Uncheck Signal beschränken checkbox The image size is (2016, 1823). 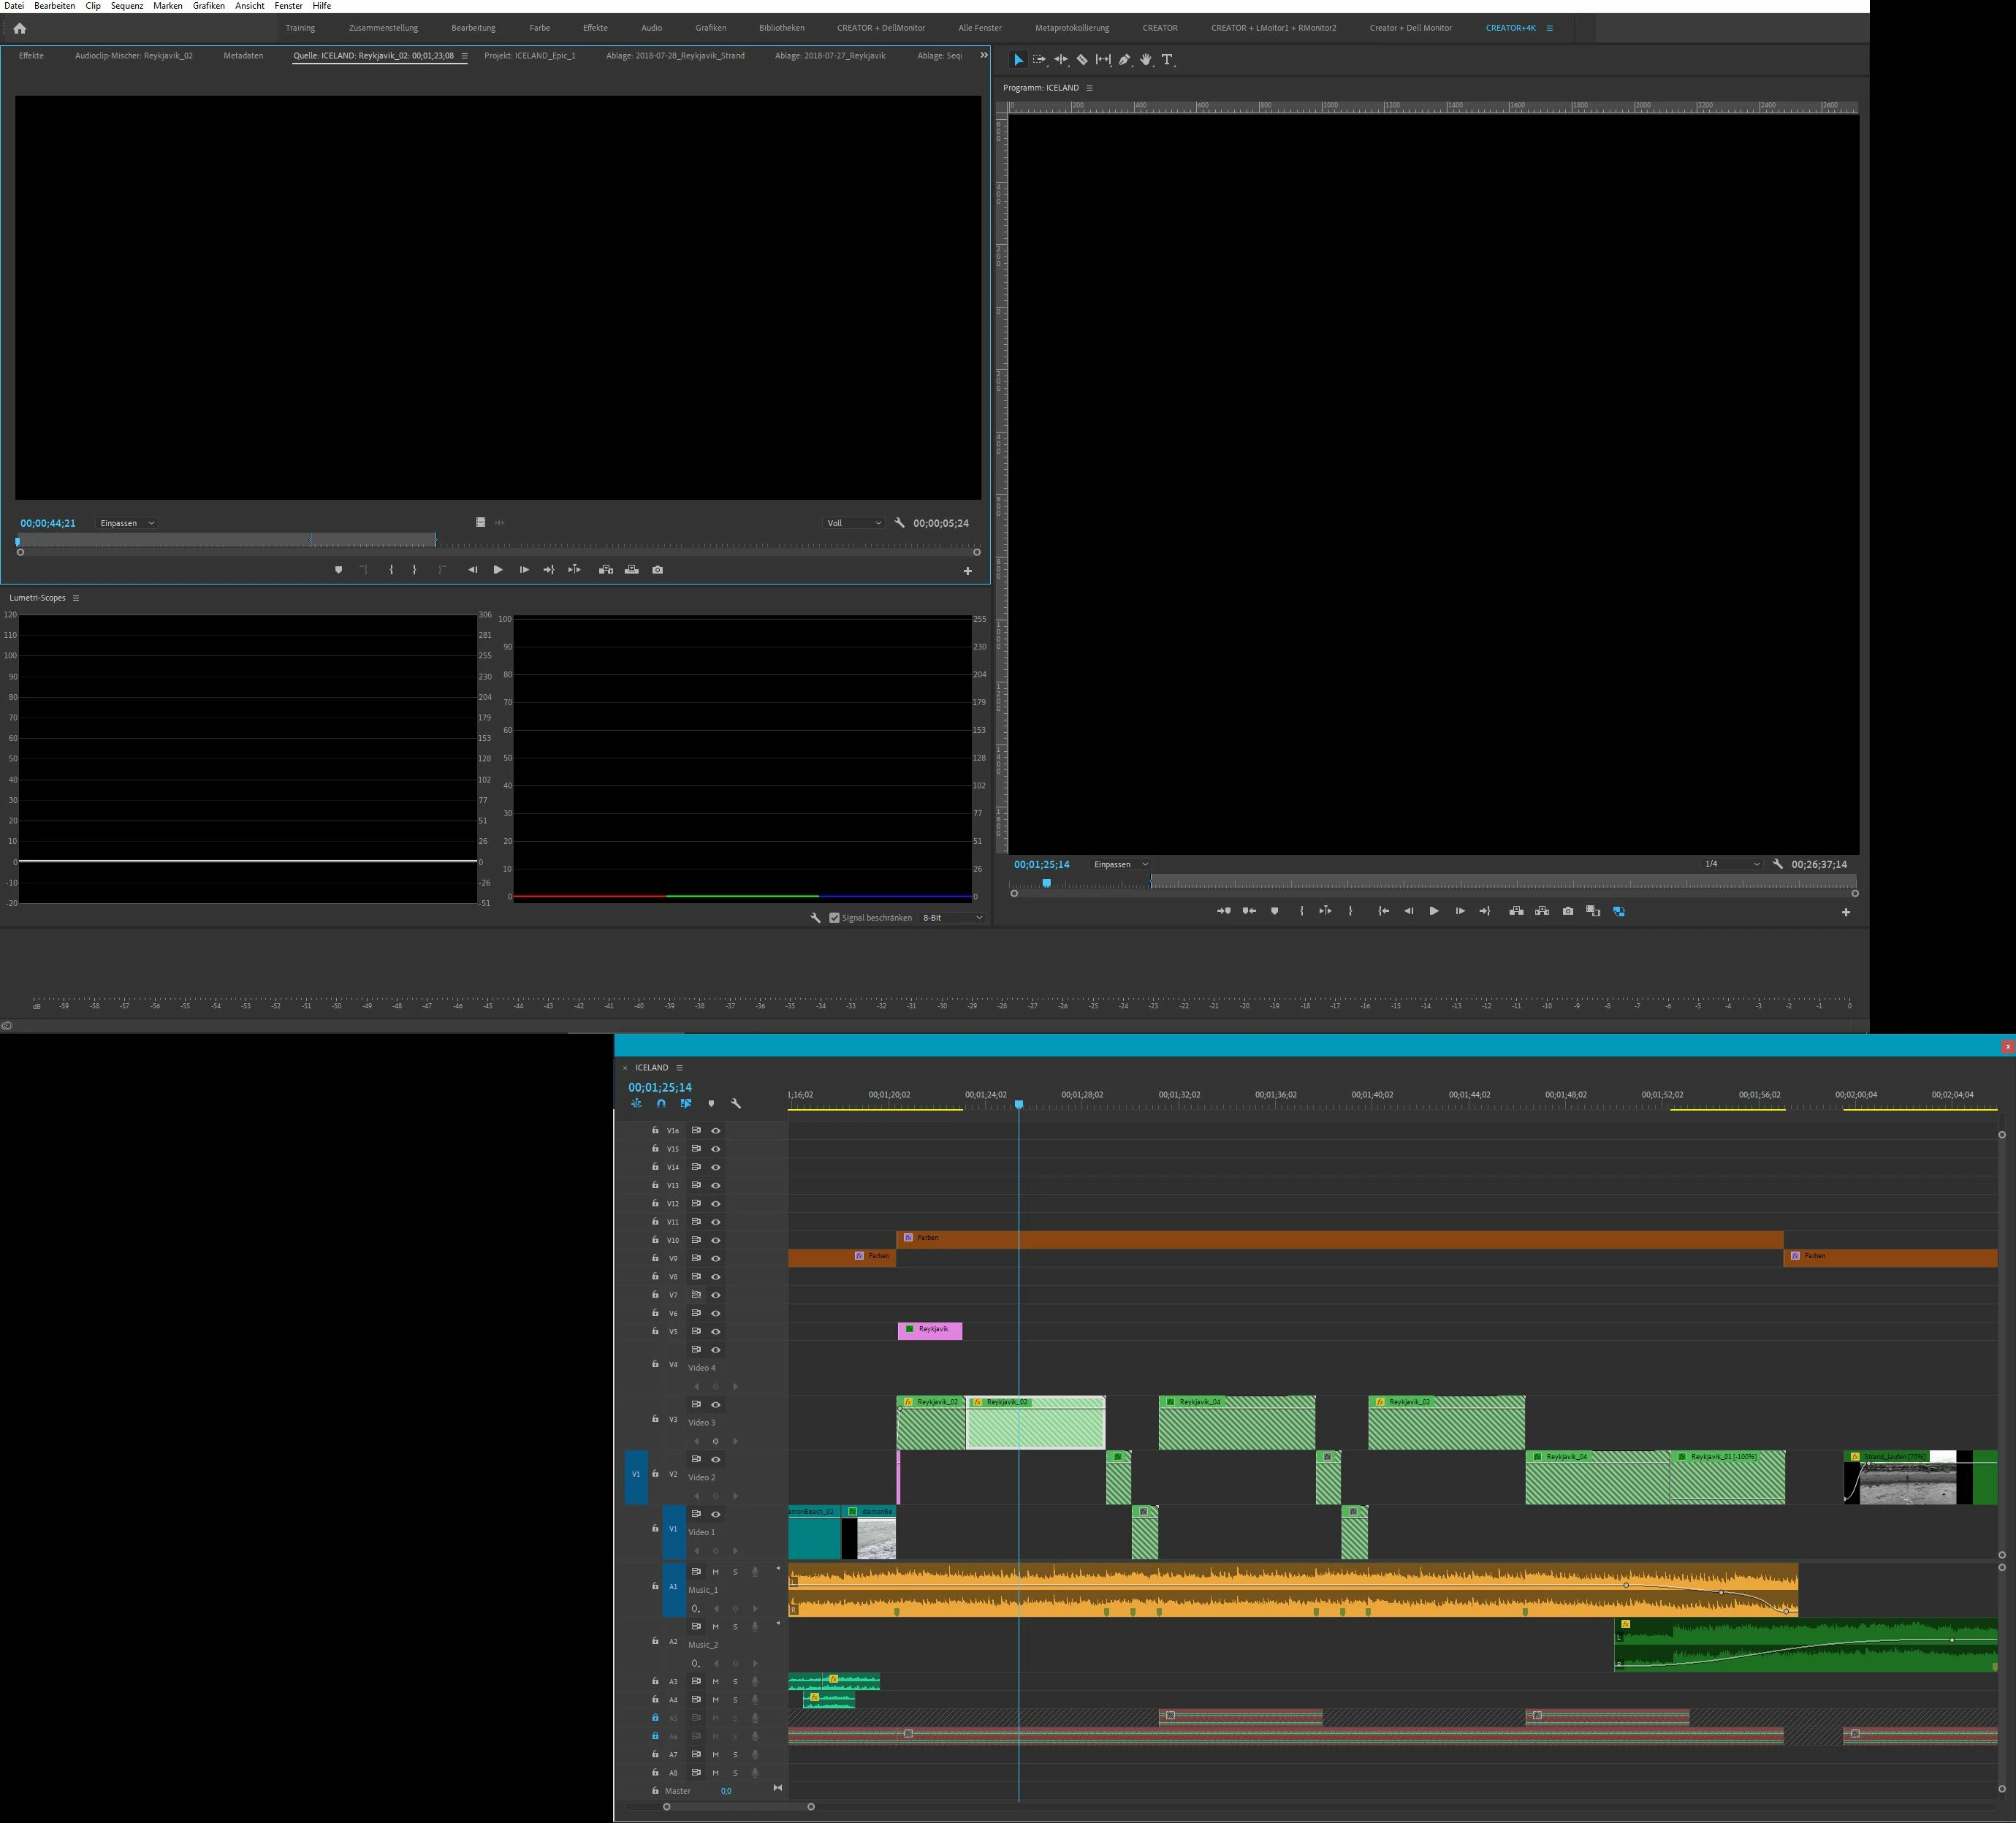tap(834, 918)
